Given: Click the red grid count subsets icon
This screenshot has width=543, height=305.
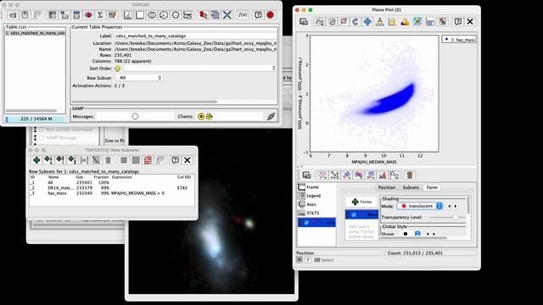Looking at the screenshot, I should pyautogui.click(x=148, y=160).
